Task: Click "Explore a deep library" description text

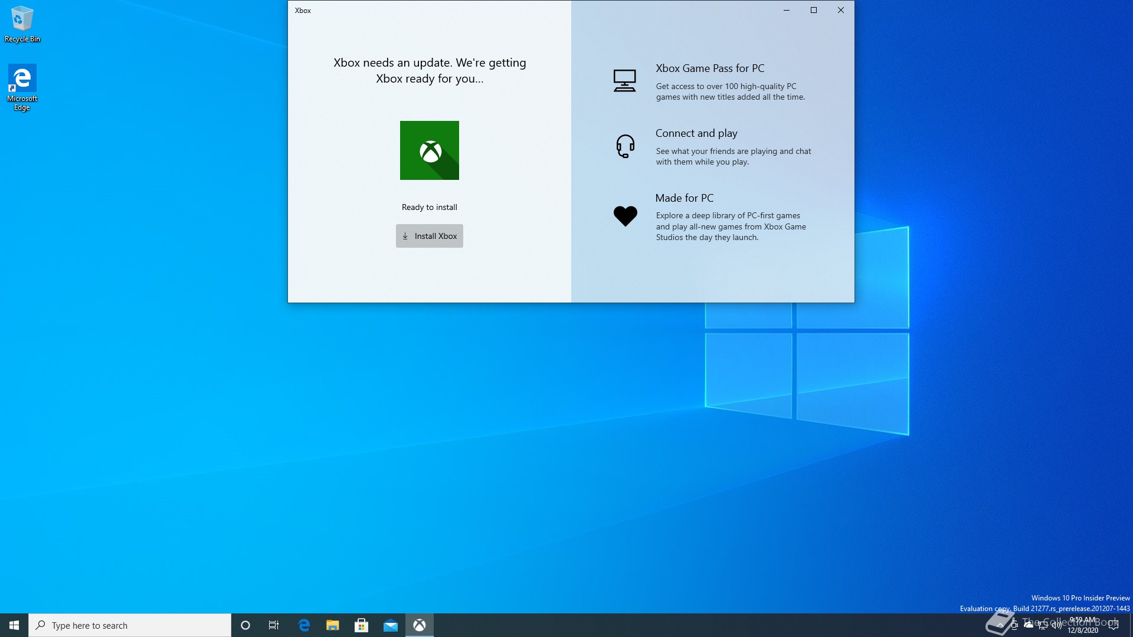Action: point(731,226)
